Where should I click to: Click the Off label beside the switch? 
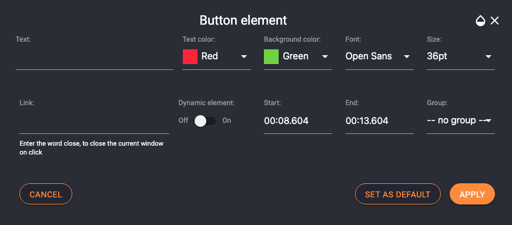(183, 120)
